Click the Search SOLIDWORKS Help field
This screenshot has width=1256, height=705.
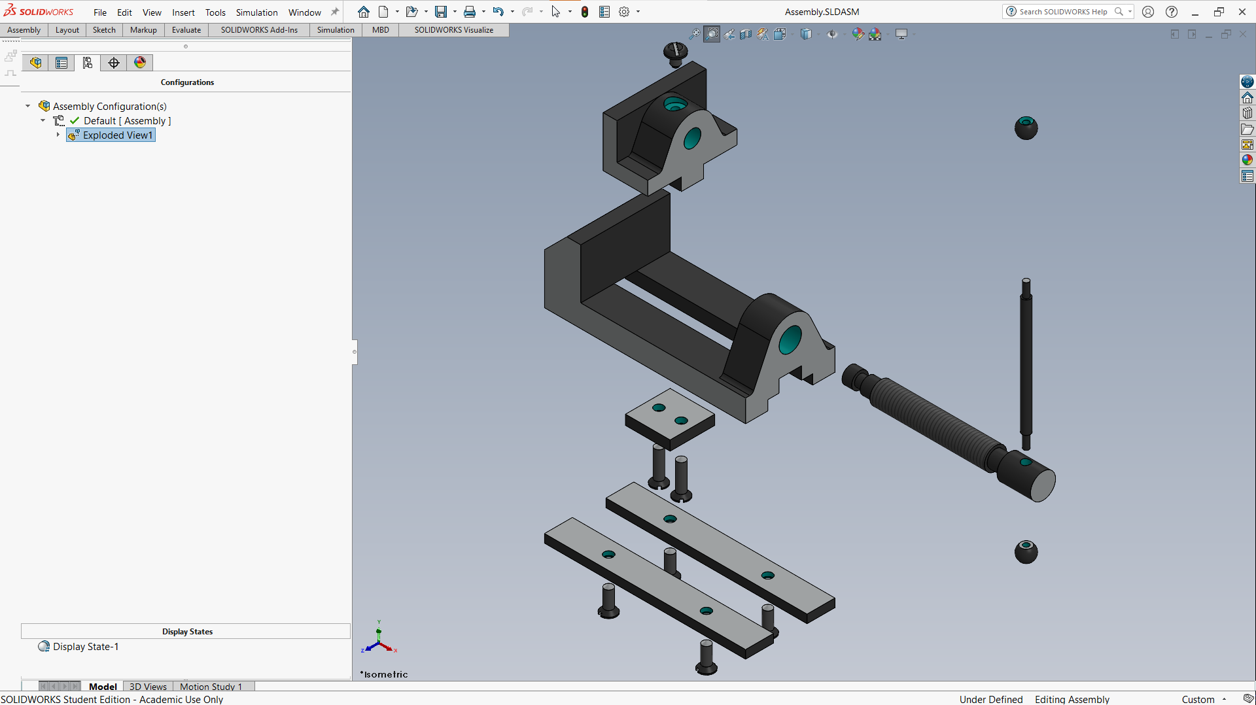click(x=1063, y=12)
